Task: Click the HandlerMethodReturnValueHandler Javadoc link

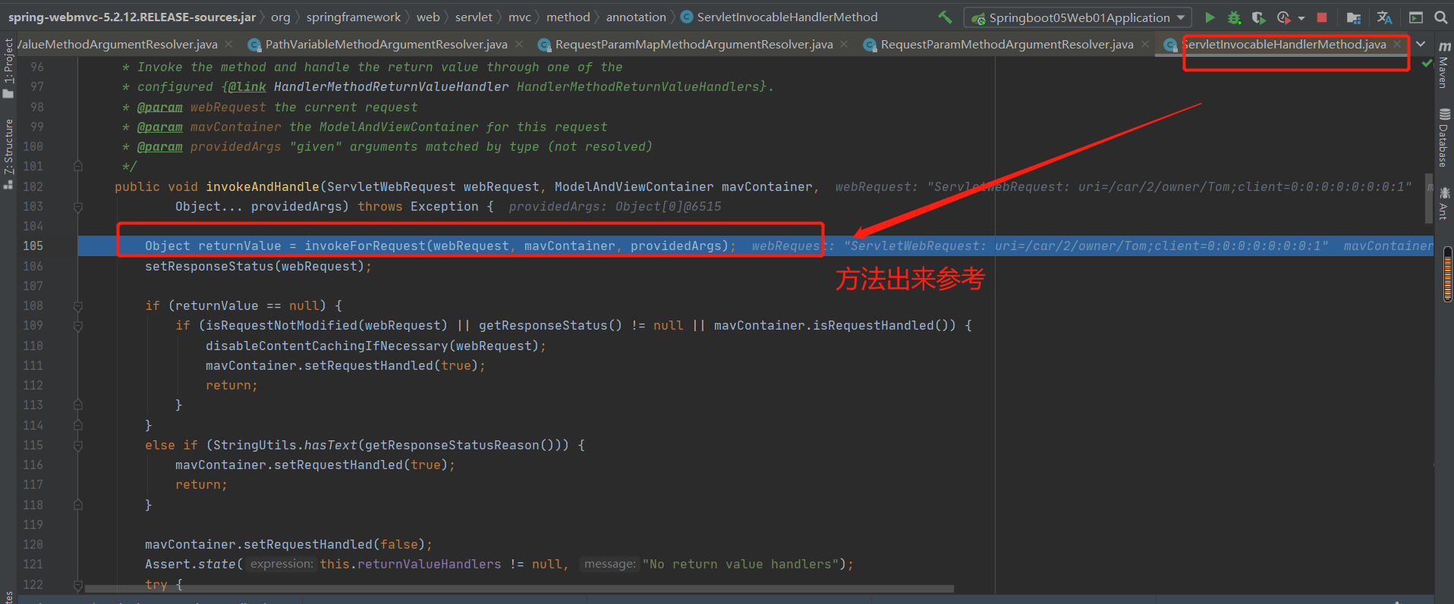Action: (x=391, y=87)
